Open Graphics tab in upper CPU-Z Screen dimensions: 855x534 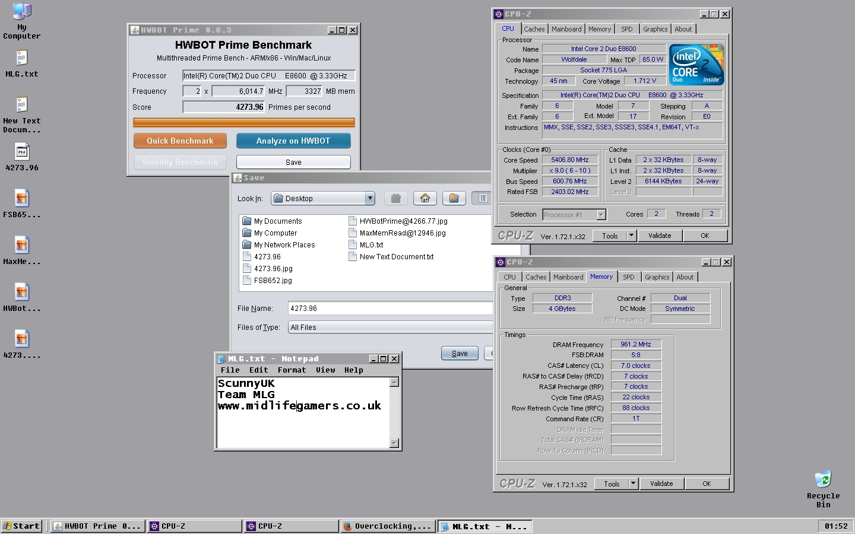pyautogui.click(x=655, y=29)
